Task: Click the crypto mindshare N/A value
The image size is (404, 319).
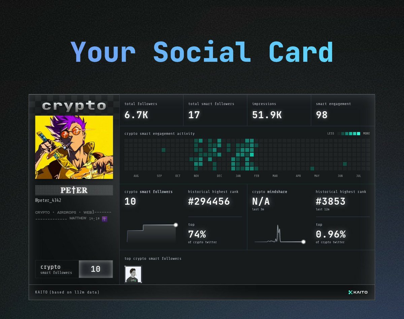Action: tap(261, 202)
